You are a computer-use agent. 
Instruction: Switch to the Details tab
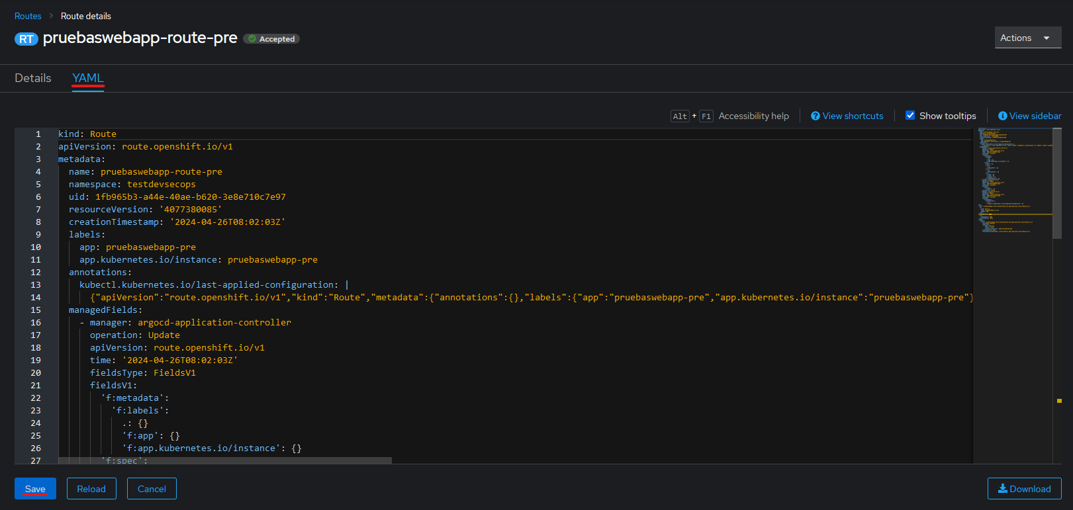pyautogui.click(x=33, y=78)
